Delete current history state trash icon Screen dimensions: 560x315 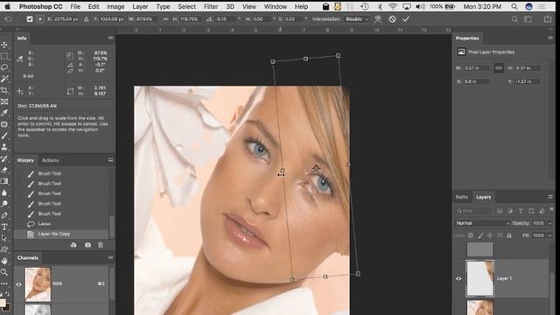point(101,245)
